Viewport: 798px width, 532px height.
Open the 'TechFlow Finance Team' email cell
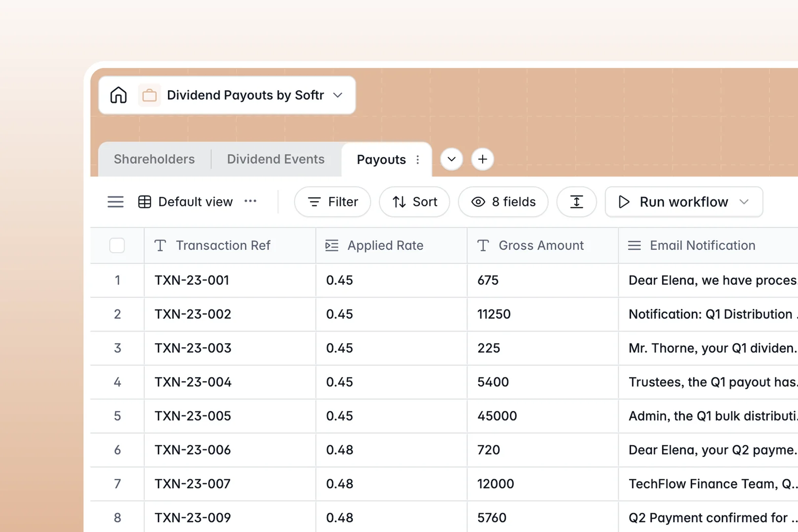click(708, 484)
